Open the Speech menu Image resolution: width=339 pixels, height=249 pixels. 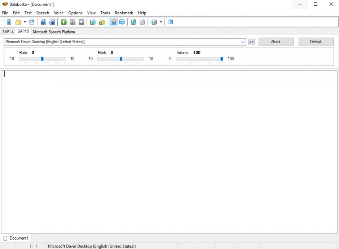pyautogui.click(x=43, y=13)
